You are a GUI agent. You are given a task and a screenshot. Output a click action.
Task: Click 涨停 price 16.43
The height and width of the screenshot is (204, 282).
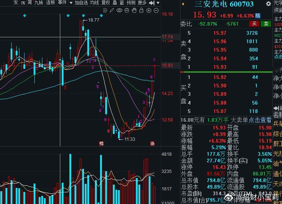(x=219, y=167)
